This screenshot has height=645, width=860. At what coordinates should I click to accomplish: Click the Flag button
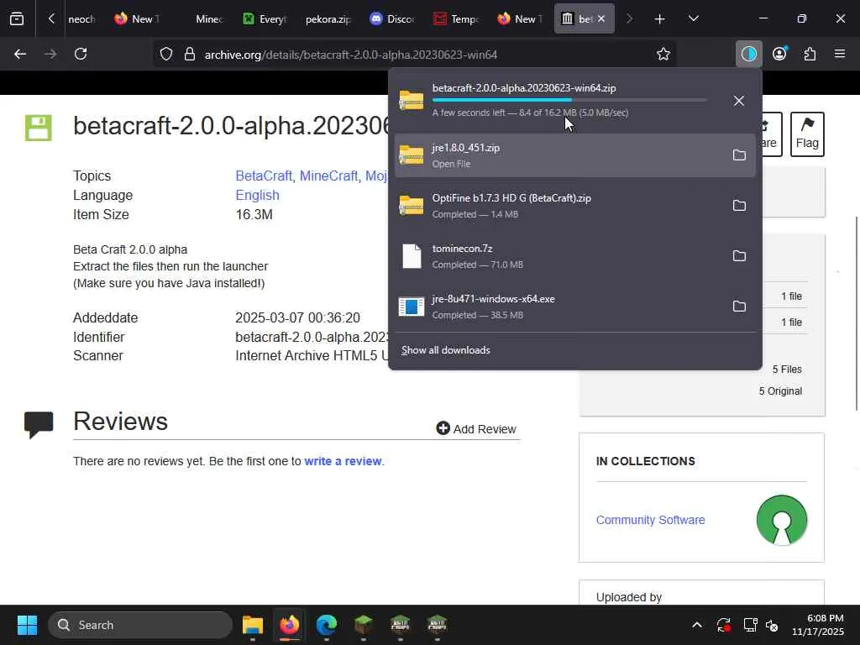pyautogui.click(x=807, y=134)
